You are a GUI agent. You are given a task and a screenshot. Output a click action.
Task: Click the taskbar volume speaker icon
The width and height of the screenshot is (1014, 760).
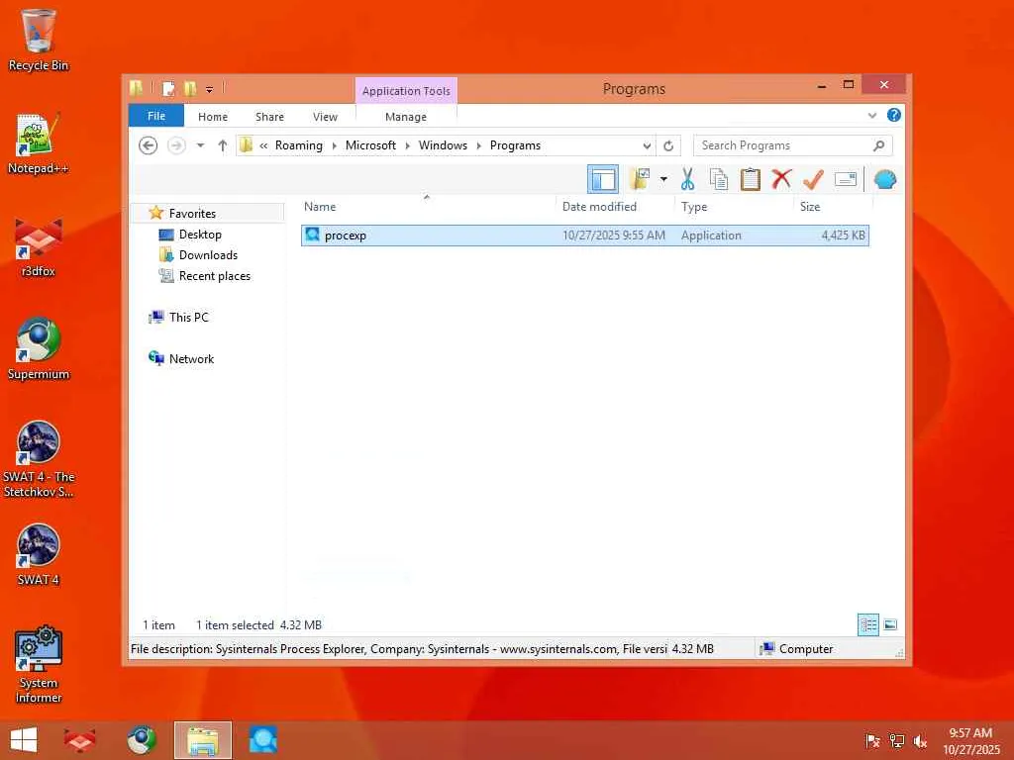921,741
